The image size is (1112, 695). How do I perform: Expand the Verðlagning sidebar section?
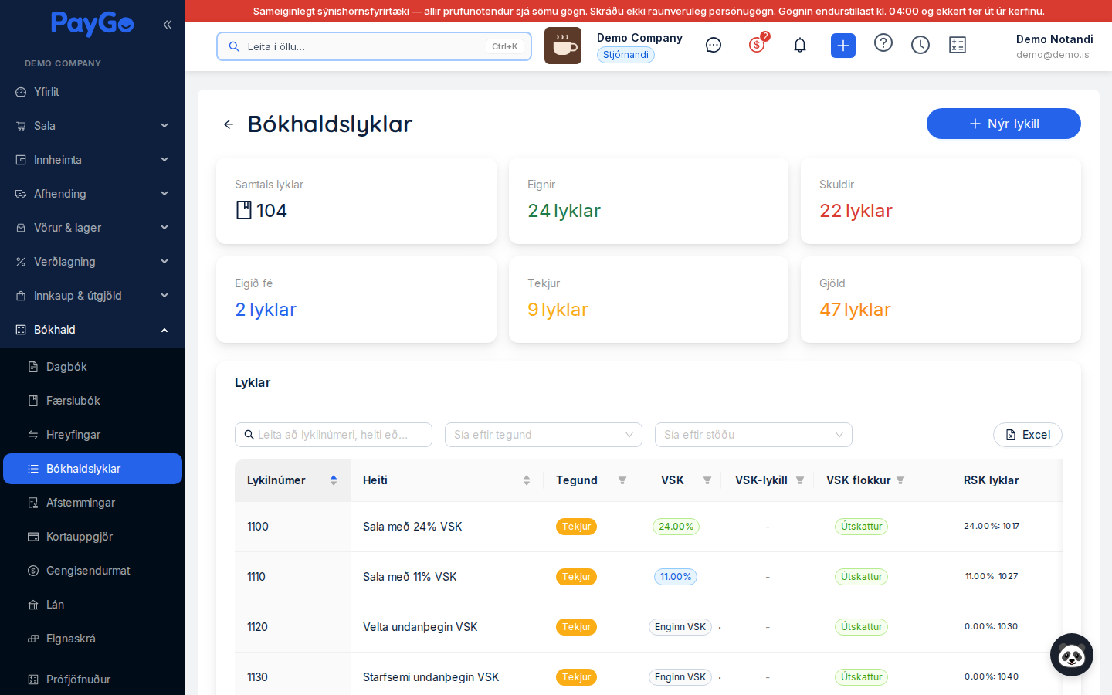tap(93, 262)
